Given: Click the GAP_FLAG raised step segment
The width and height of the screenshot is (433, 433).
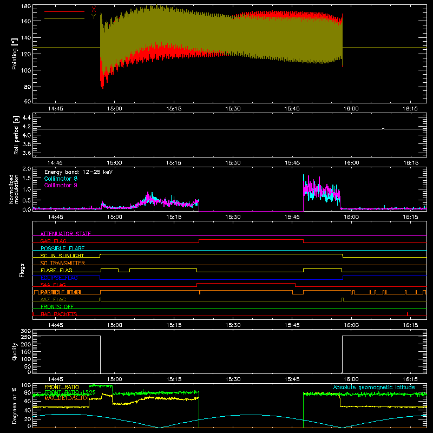Looking at the screenshot, I should [x=251, y=240].
